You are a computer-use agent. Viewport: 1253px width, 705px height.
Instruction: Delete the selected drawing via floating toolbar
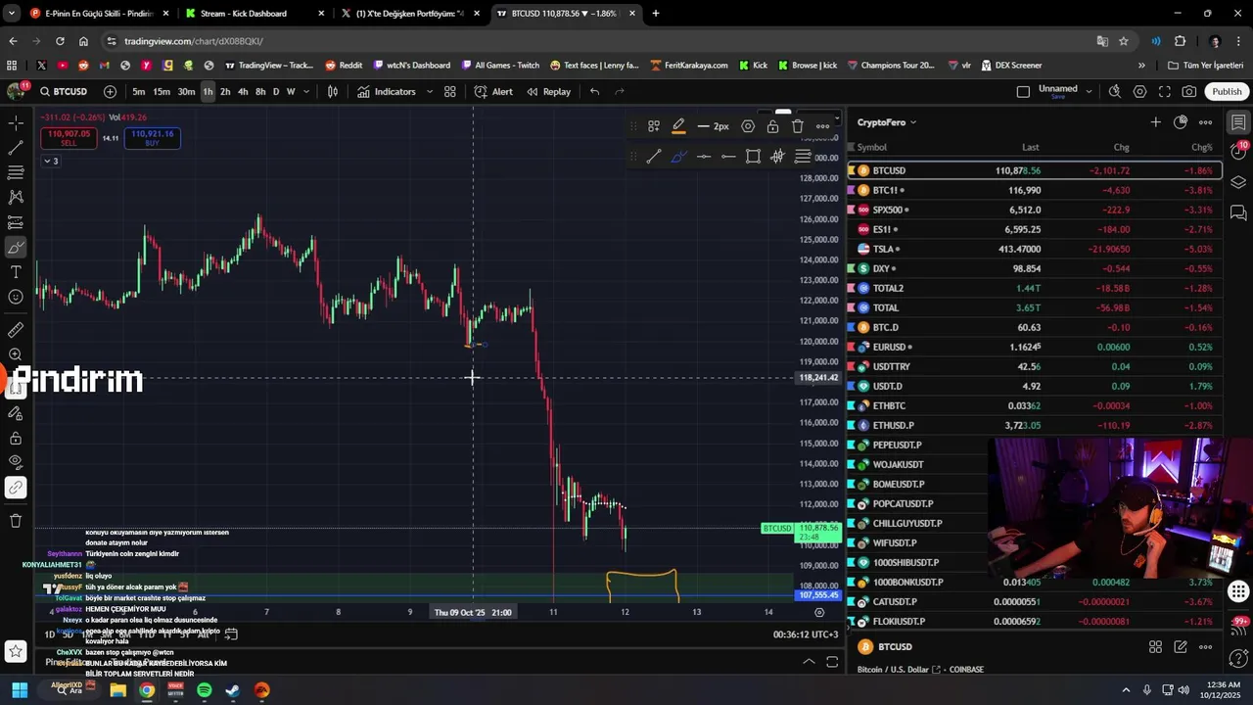[798, 126]
